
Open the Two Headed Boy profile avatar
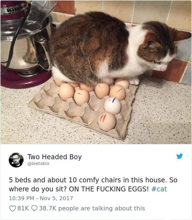pos(16,160)
